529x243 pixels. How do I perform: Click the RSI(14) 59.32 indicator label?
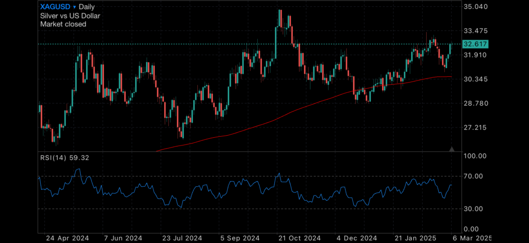pos(65,158)
